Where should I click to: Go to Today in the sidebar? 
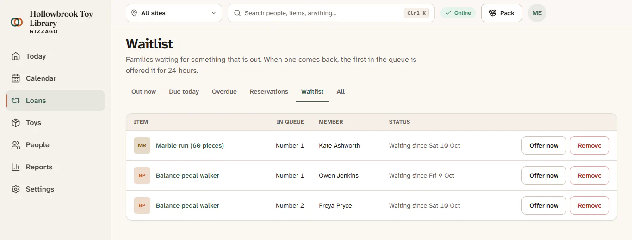pyautogui.click(x=56, y=56)
